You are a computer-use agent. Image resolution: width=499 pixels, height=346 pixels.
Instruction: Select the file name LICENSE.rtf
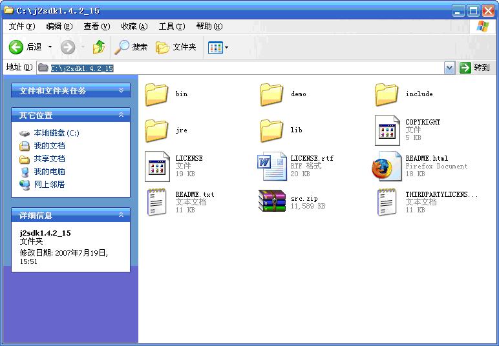click(x=312, y=158)
